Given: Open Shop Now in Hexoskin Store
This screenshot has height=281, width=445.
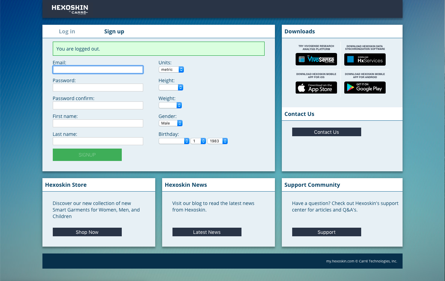Looking at the screenshot, I should point(87,232).
